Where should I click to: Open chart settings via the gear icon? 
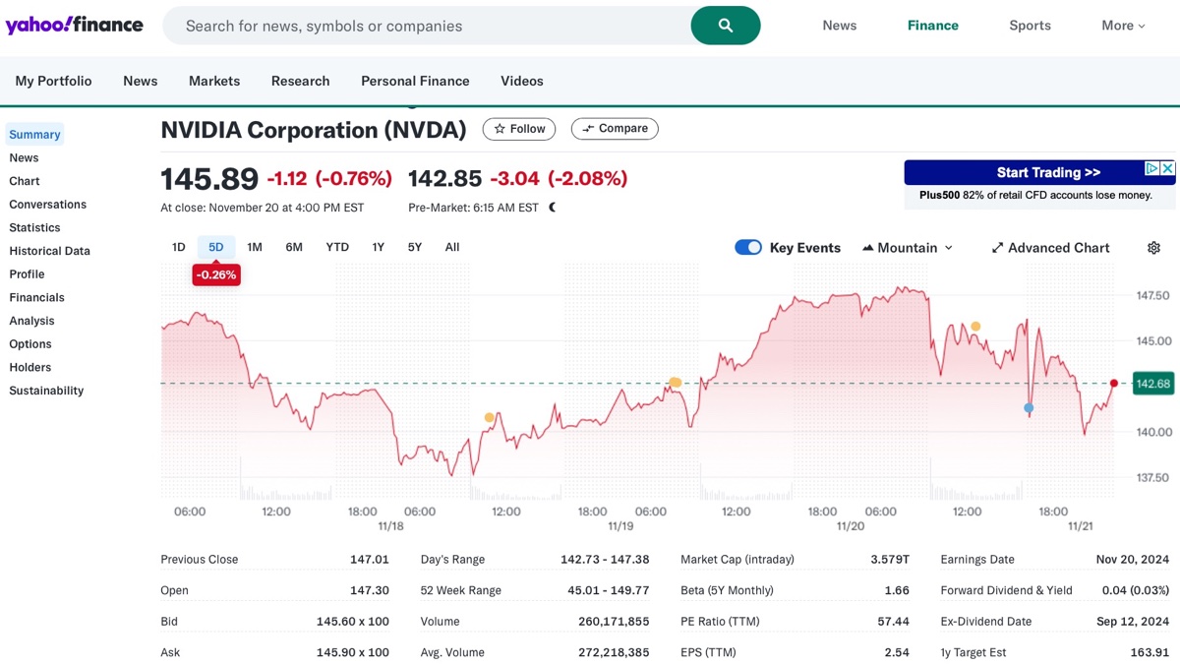coord(1153,247)
